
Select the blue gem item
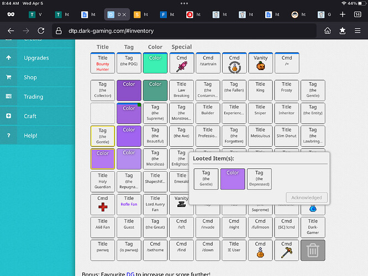[x=313, y=209]
